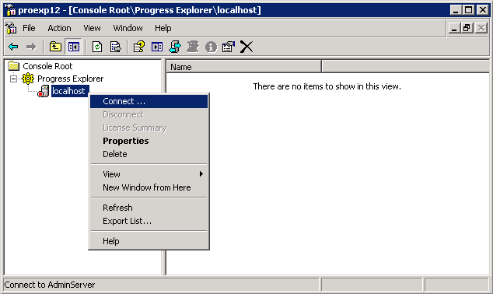Open Properties from the context menu
The image size is (493, 294).
pyautogui.click(x=149, y=141)
